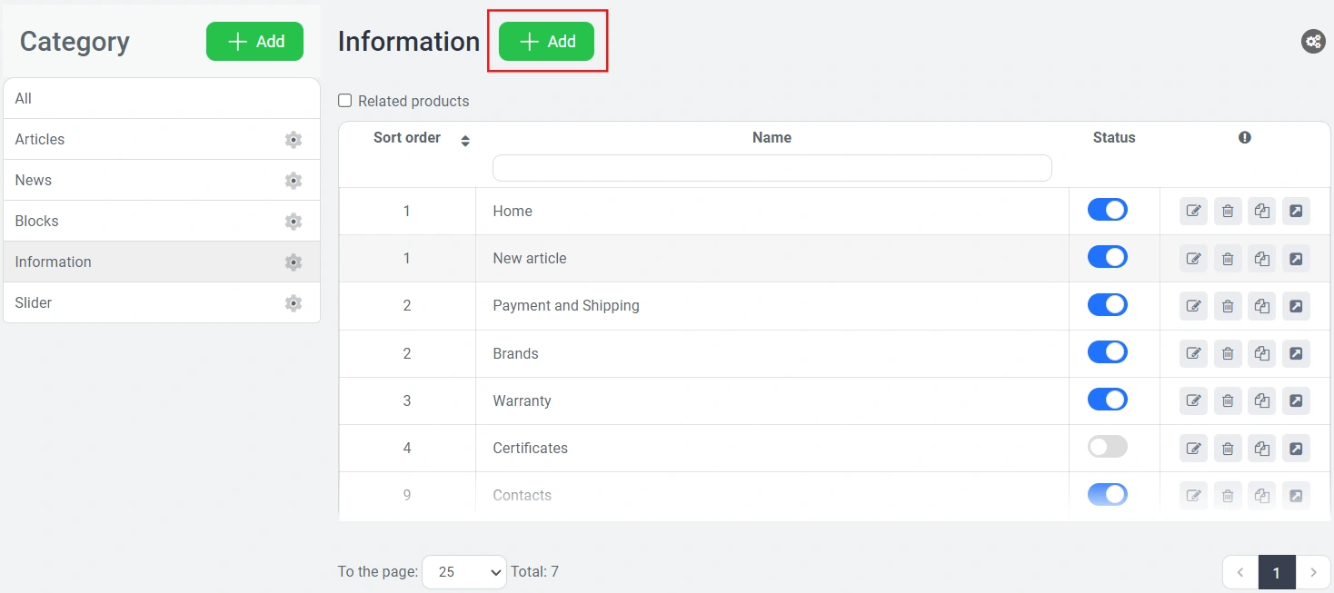
Task: Open Brands page via external link icon
Action: pos(1296,353)
